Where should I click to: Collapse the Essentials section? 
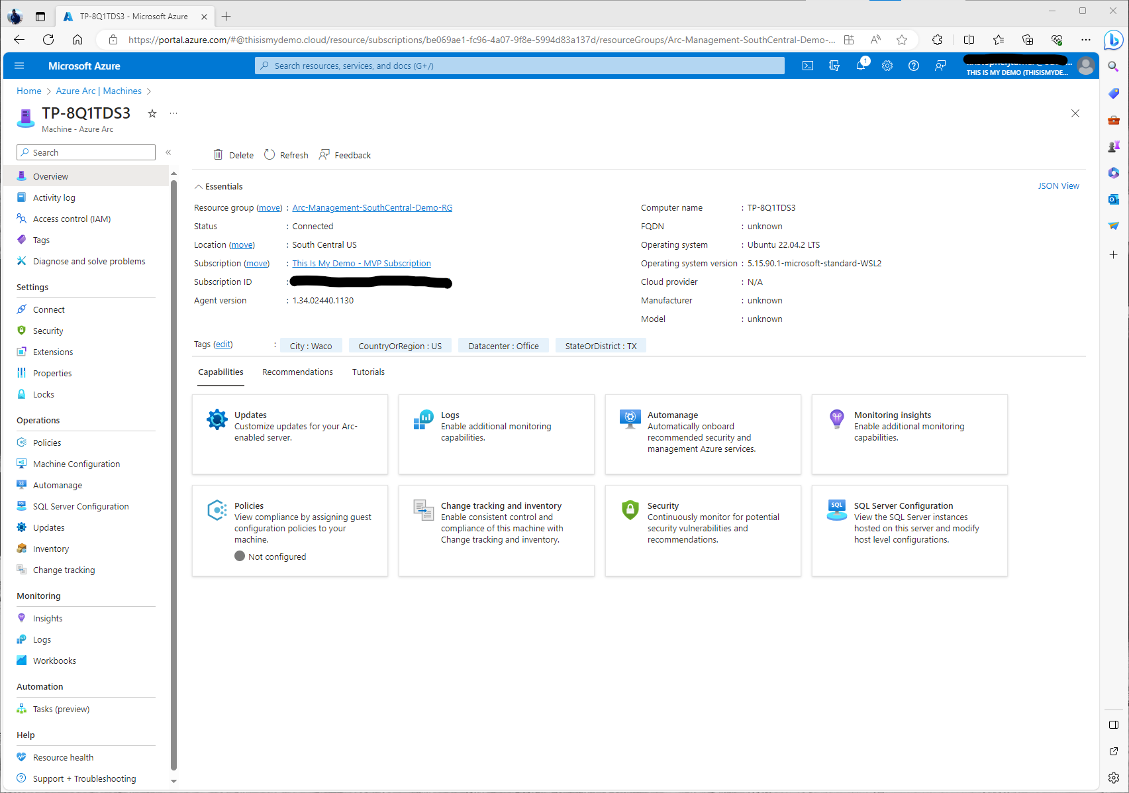tap(198, 186)
